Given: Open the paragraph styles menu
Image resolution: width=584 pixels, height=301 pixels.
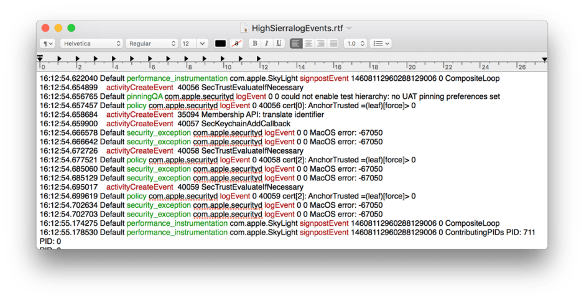Looking at the screenshot, I should [x=47, y=44].
